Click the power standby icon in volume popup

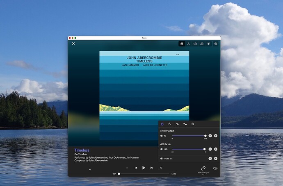click(162, 124)
